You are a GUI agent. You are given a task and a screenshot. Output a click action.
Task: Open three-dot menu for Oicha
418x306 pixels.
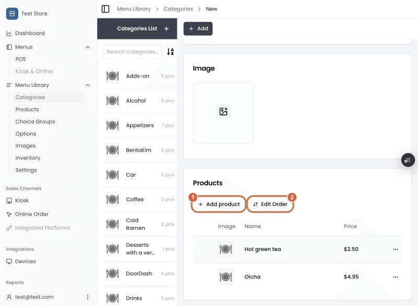tap(396, 277)
